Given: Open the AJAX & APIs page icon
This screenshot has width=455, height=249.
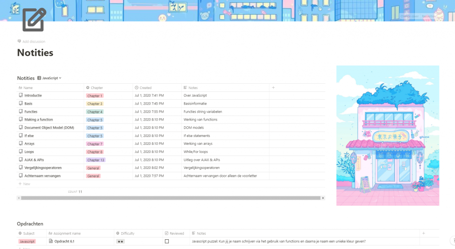Looking at the screenshot, I should (x=21, y=160).
